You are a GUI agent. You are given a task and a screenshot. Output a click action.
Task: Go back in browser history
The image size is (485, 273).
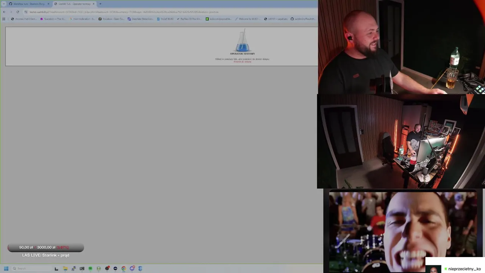(4, 12)
